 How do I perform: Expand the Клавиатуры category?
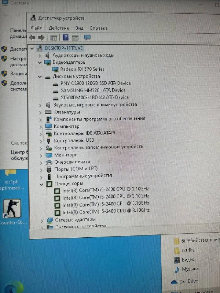(x=40, y=112)
